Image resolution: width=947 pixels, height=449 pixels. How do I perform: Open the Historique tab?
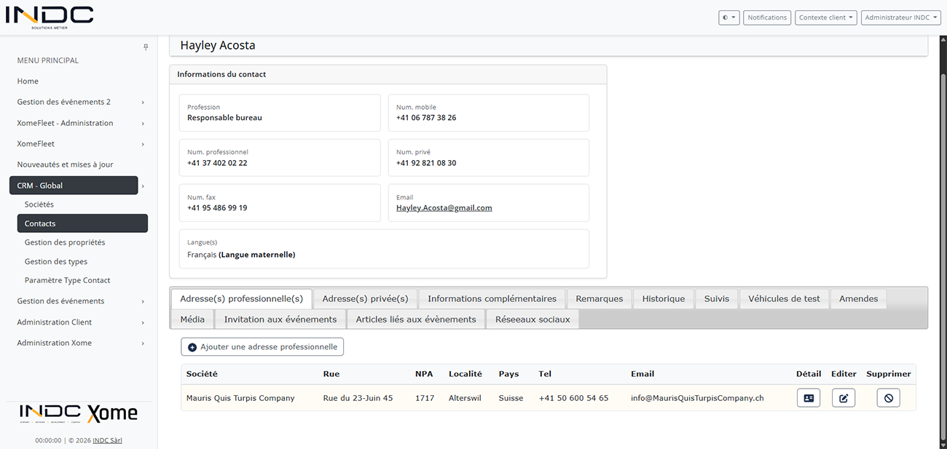[x=664, y=298]
